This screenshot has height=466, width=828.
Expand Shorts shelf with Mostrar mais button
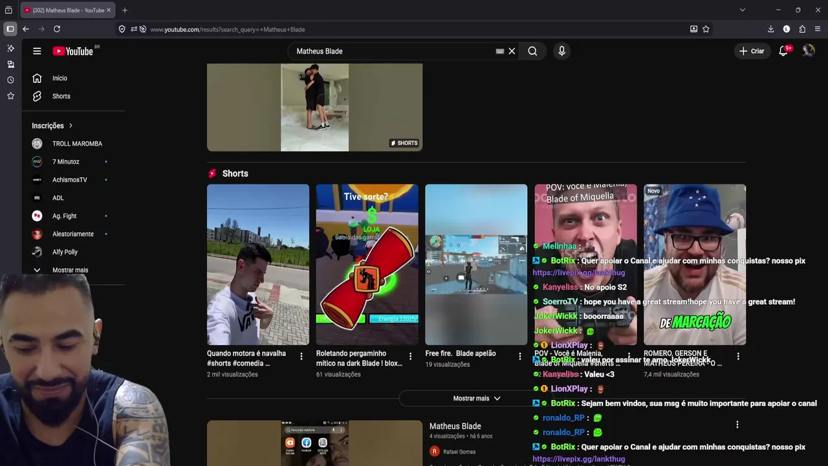pos(476,398)
